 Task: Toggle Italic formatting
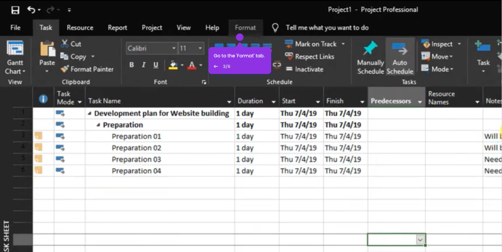(x=143, y=65)
